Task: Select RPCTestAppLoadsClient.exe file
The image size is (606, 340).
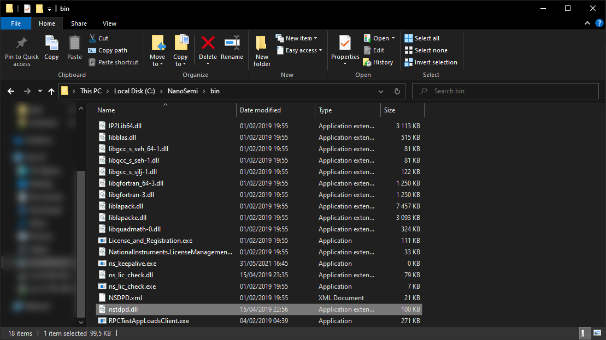Action: click(258, 321)
